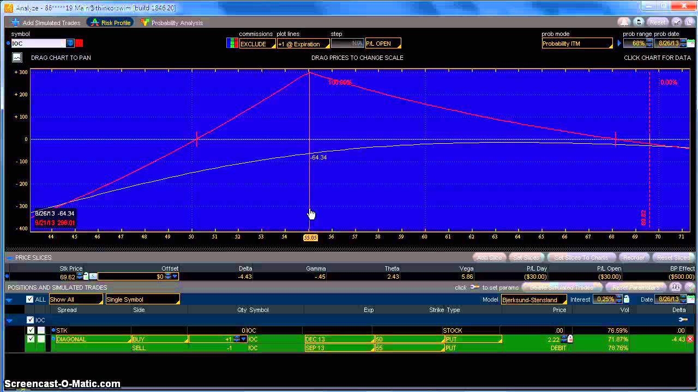Click the Delete Simulated Trades button
This screenshot has height=392, width=698.
(x=561, y=287)
